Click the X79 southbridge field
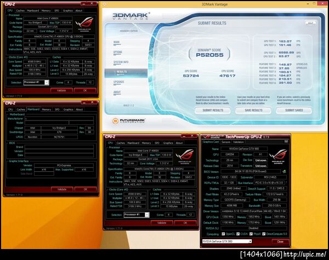 (59, 132)
